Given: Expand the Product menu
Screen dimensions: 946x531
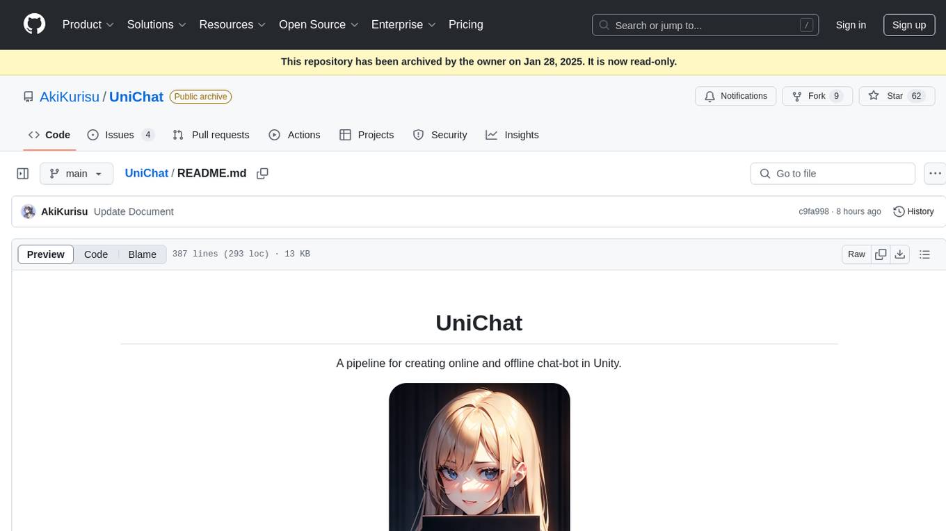Looking at the screenshot, I should tap(88, 24).
